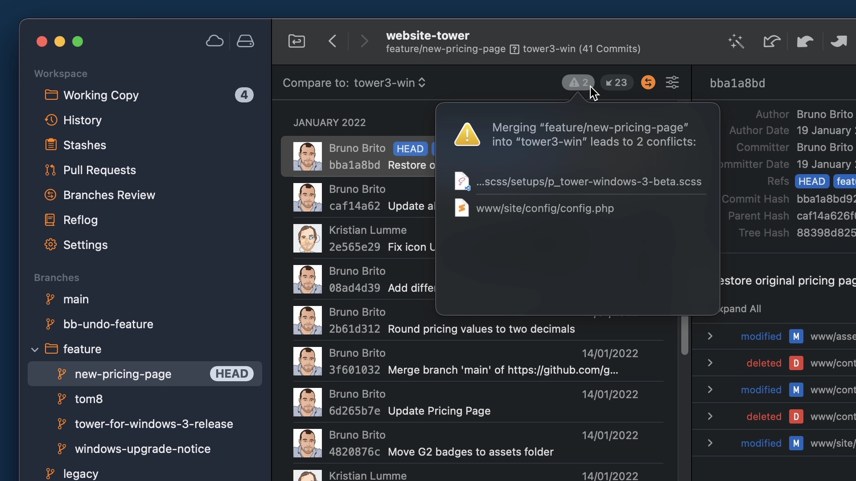
Task: Open repository Settings in sidebar
Action: pos(85,245)
